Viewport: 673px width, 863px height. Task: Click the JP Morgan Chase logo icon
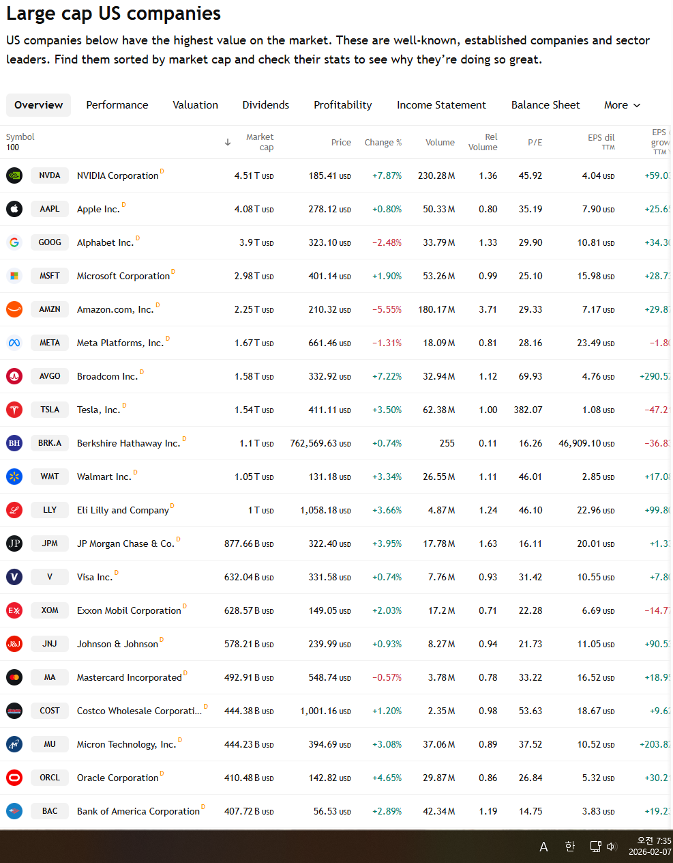tap(14, 543)
